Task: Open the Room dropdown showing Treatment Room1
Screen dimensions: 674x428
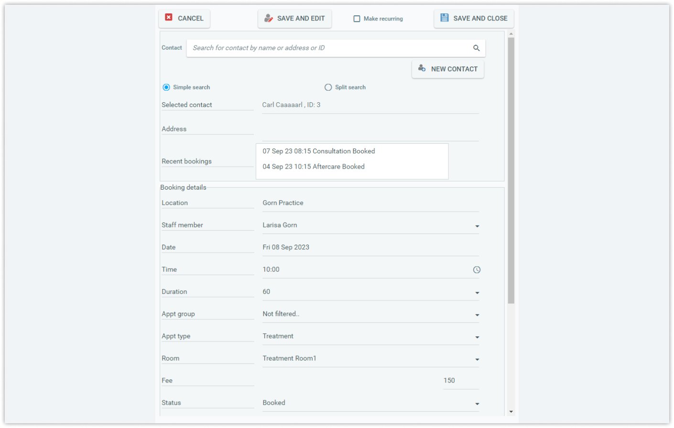Action: pyautogui.click(x=370, y=359)
